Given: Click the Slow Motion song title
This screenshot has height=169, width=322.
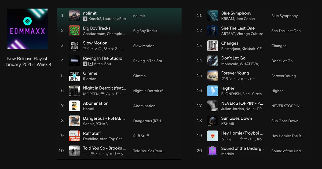Looking at the screenshot, I should coord(95,43).
